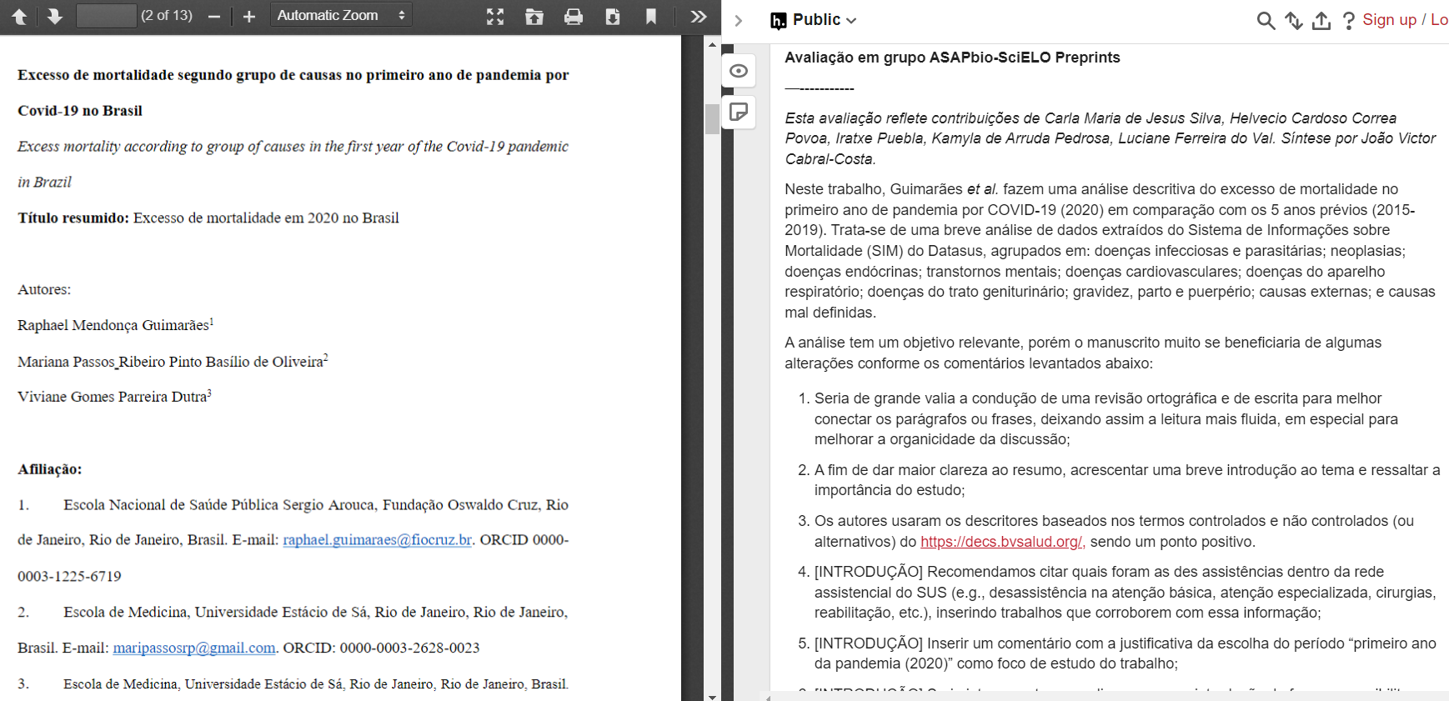Go to next page with down arrow
The width and height of the screenshot is (1449, 701).
[x=55, y=17]
